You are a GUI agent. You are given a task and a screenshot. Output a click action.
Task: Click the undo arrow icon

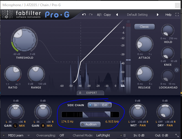click(84, 15)
